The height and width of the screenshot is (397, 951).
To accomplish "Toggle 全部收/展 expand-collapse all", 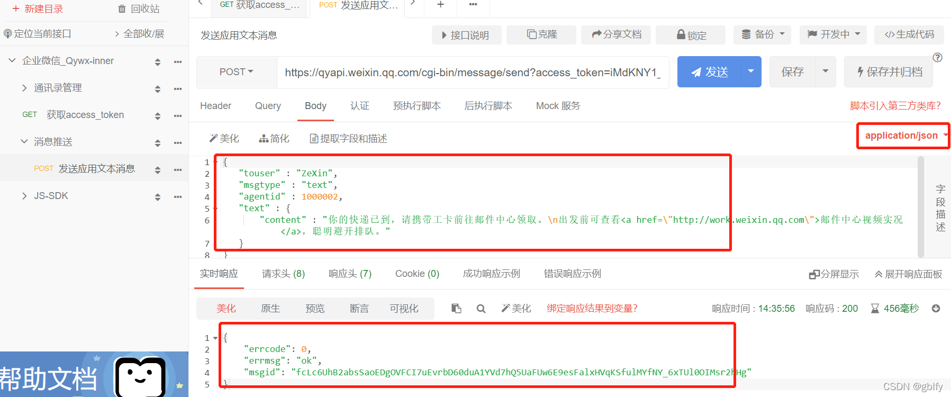I will (x=140, y=34).
